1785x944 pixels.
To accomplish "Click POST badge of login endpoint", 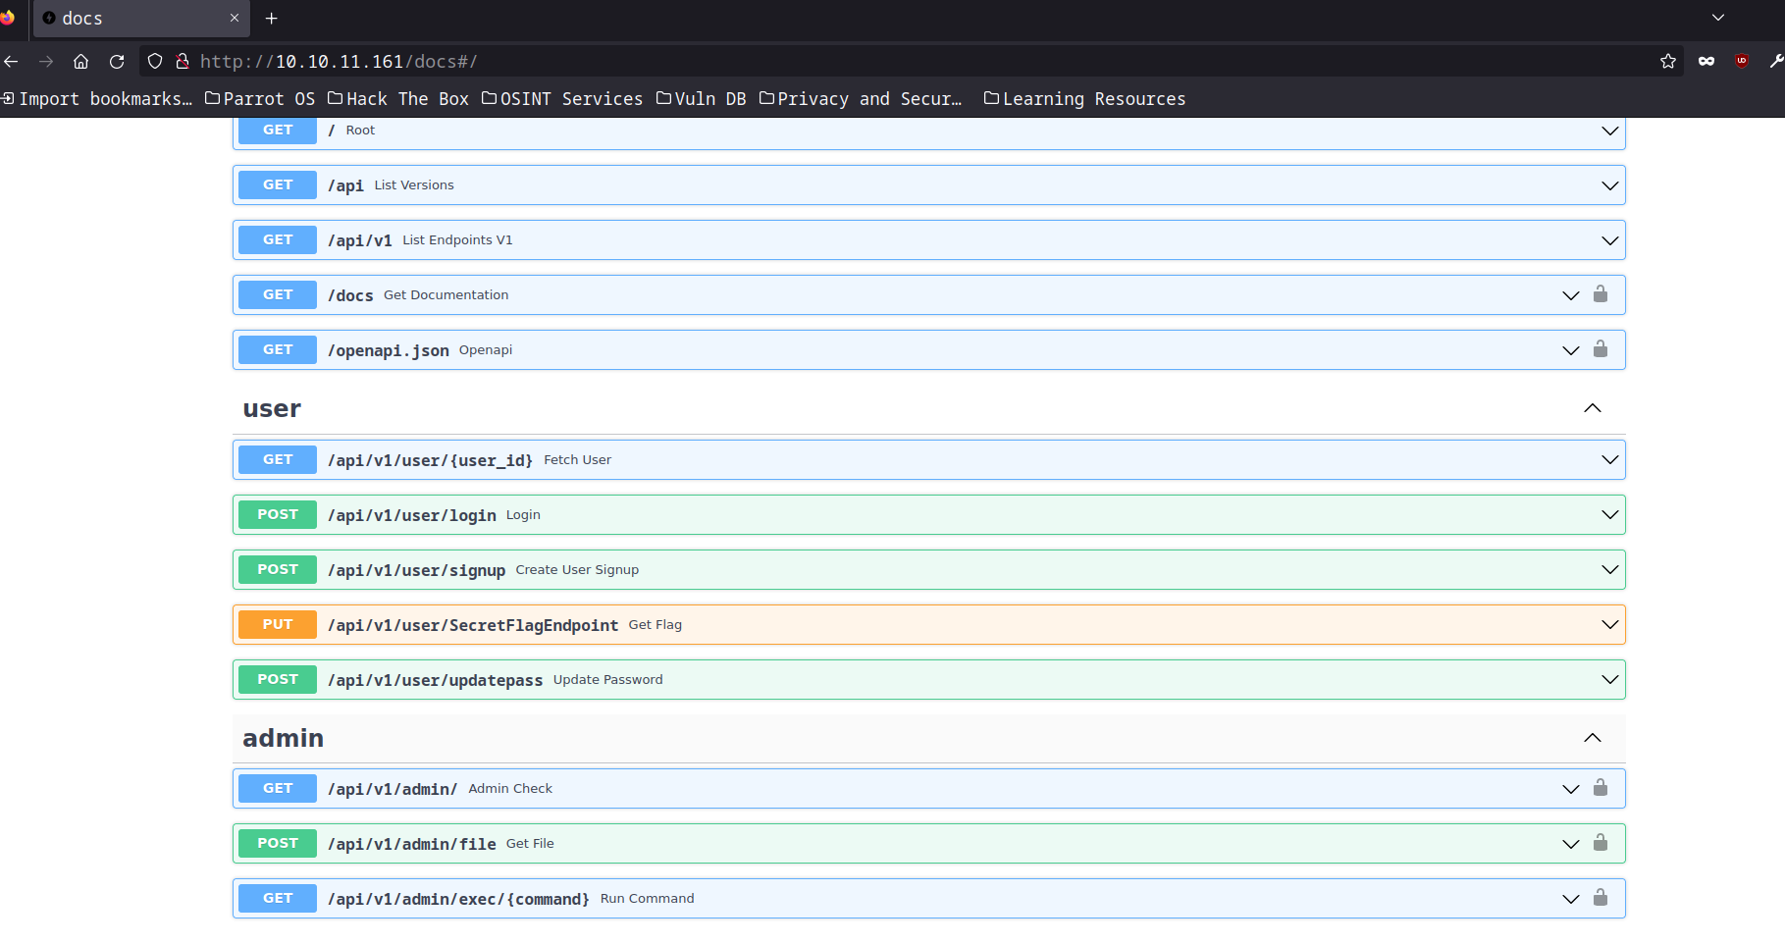I will click(278, 514).
